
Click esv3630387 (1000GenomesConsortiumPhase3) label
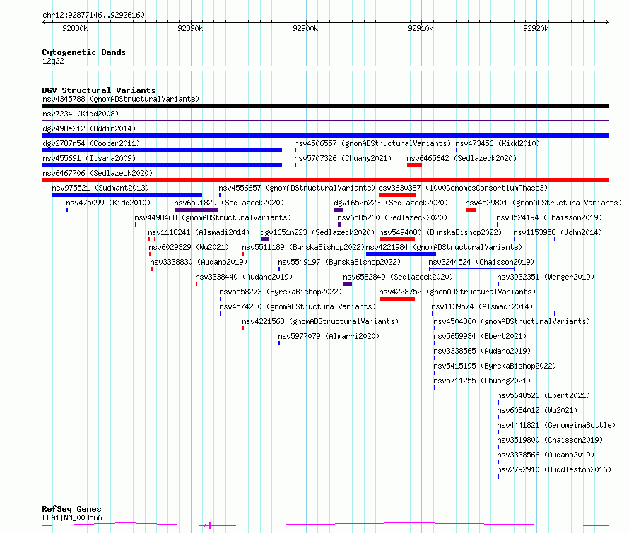point(463,188)
